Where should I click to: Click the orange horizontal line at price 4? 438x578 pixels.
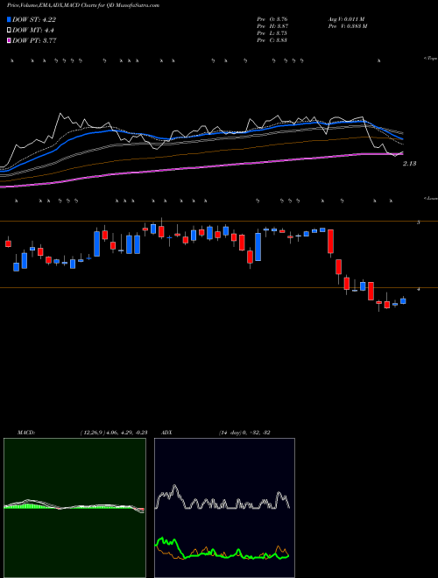219,287
